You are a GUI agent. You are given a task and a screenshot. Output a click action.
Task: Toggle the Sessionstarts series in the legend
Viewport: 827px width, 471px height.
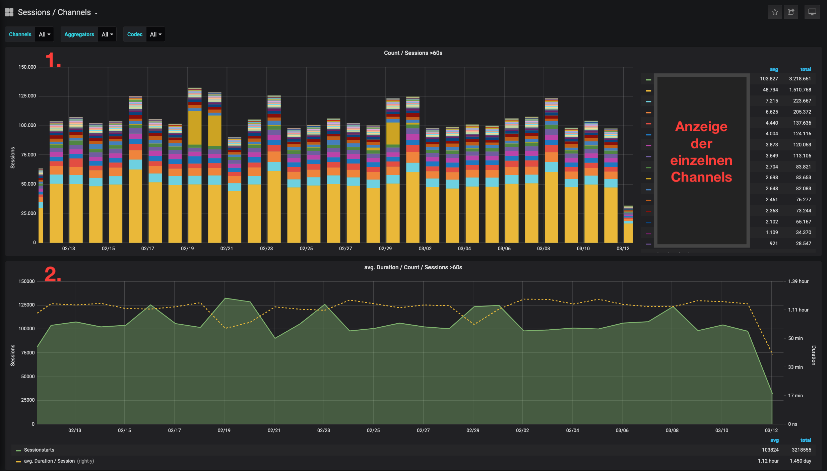(x=39, y=450)
